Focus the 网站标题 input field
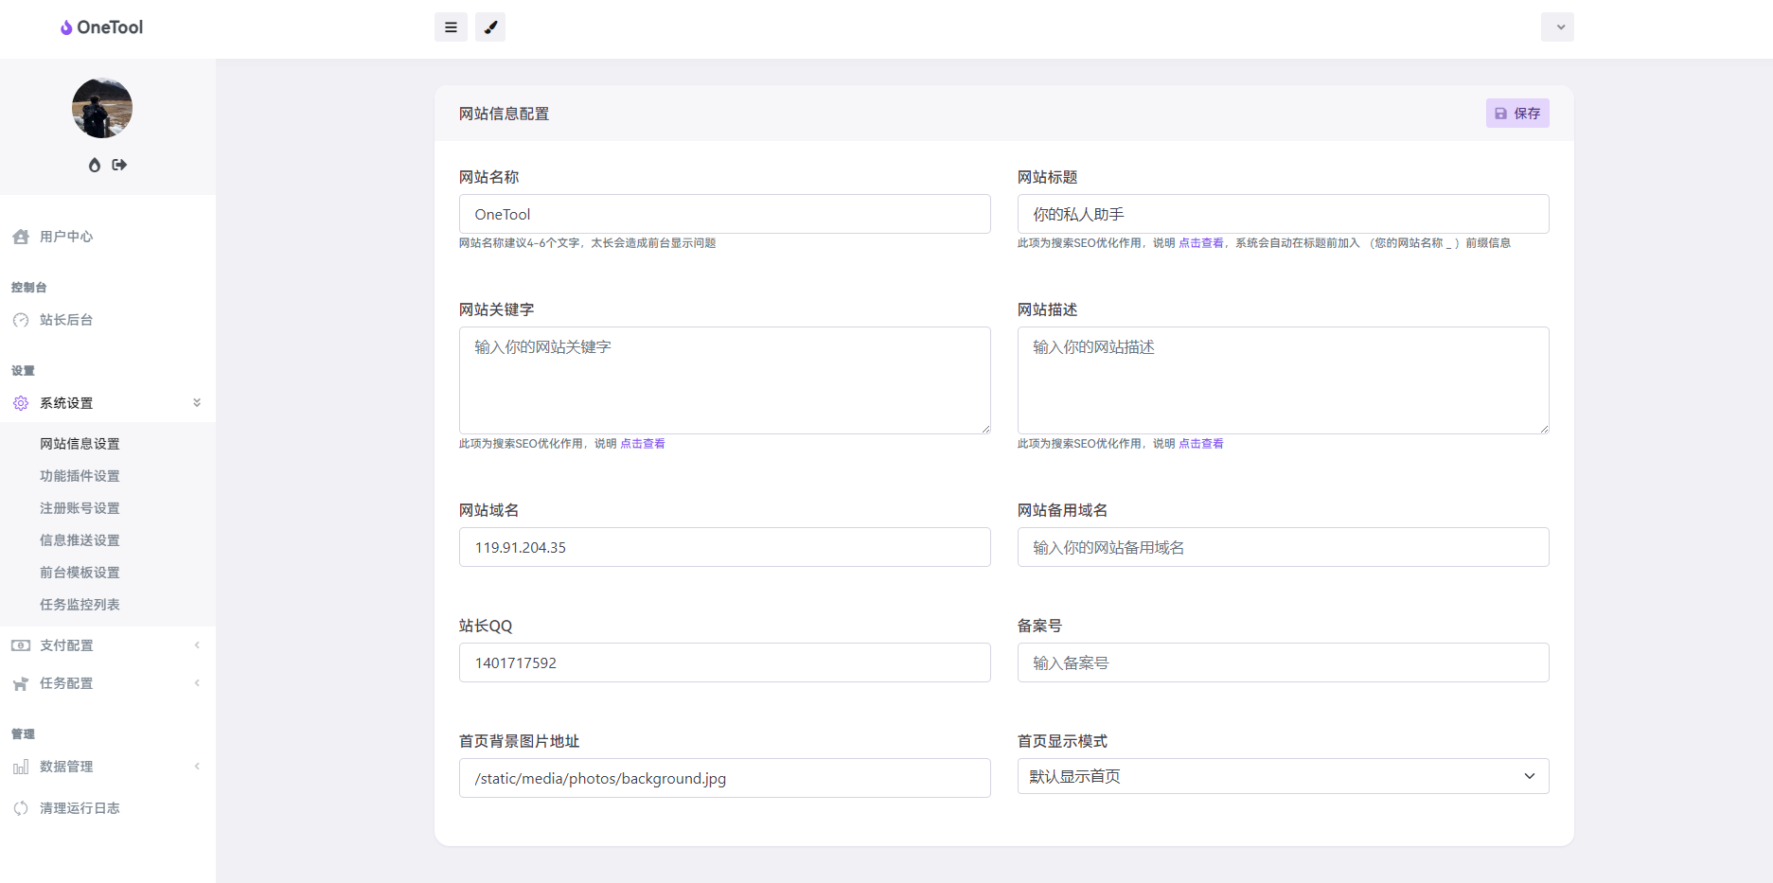Viewport: 1773px width, 883px height. click(x=1284, y=214)
